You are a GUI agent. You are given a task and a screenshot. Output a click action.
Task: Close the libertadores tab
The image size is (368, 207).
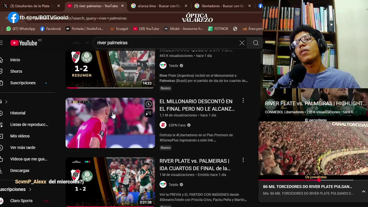[x=250, y=6]
